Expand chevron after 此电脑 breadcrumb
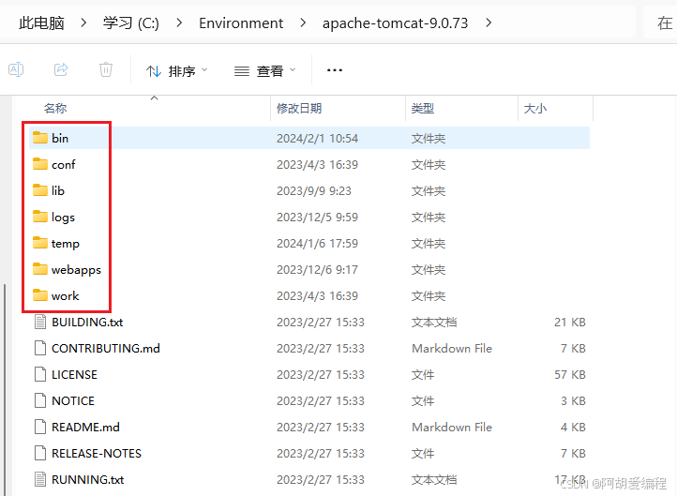The width and height of the screenshot is (677, 496). pyautogui.click(x=83, y=23)
